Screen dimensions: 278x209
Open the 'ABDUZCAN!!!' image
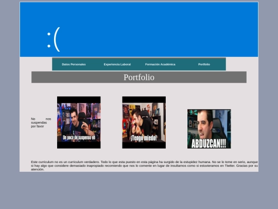[209, 129]
